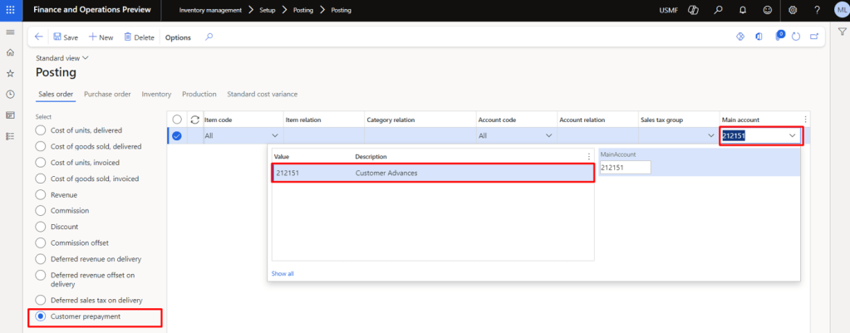Switch to the Production tab
Screen dimensions: 850x333
pos(199,94)
